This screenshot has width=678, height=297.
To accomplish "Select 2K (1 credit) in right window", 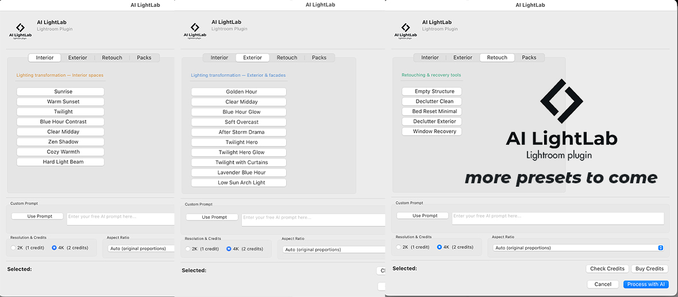I will 413,247.
